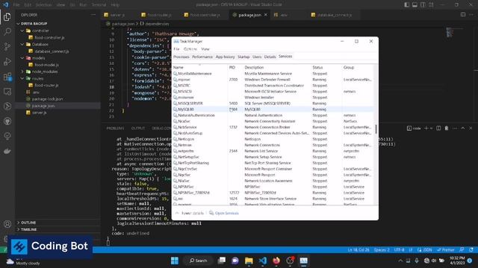Viewport: 478px width, 268px height.
Task: Click the clock in the taskbar
Action: 457,261
